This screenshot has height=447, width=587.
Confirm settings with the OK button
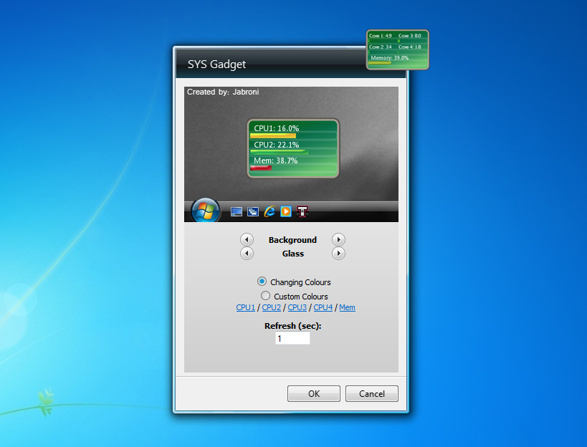pyautogui.click(x=314, y=393)
